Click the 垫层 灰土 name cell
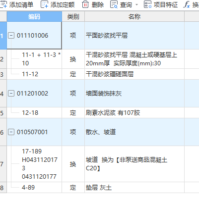The width and height of the screenshot is (199, 201). click(x=134, y=188)
